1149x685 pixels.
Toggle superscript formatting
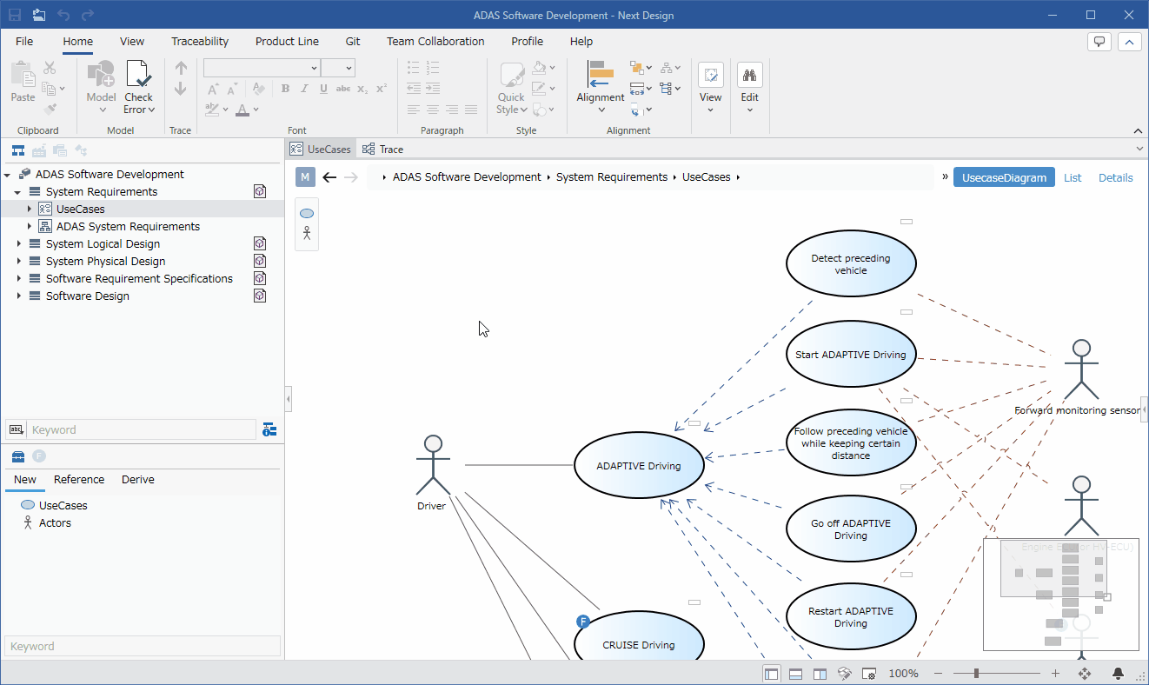[381, 89]
